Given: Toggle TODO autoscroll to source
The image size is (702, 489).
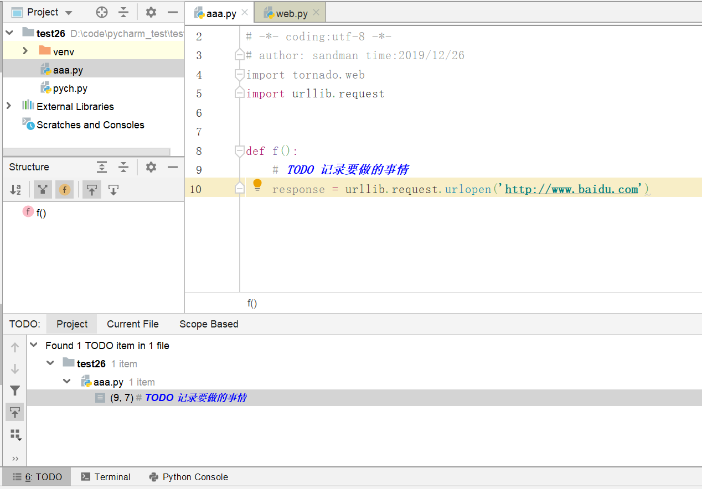Looking at the screenshot, I should coord(15,412).
